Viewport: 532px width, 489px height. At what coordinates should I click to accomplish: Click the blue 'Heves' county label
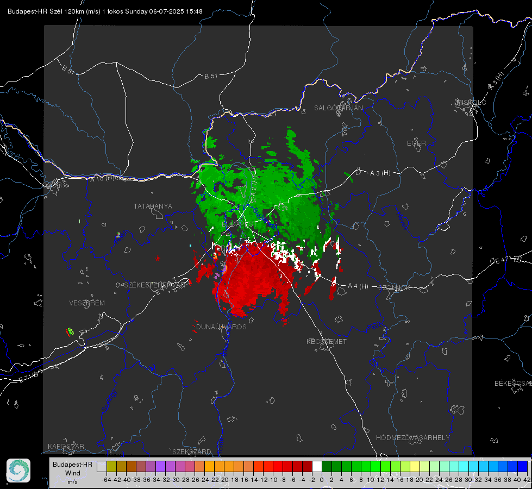point(402,221)
